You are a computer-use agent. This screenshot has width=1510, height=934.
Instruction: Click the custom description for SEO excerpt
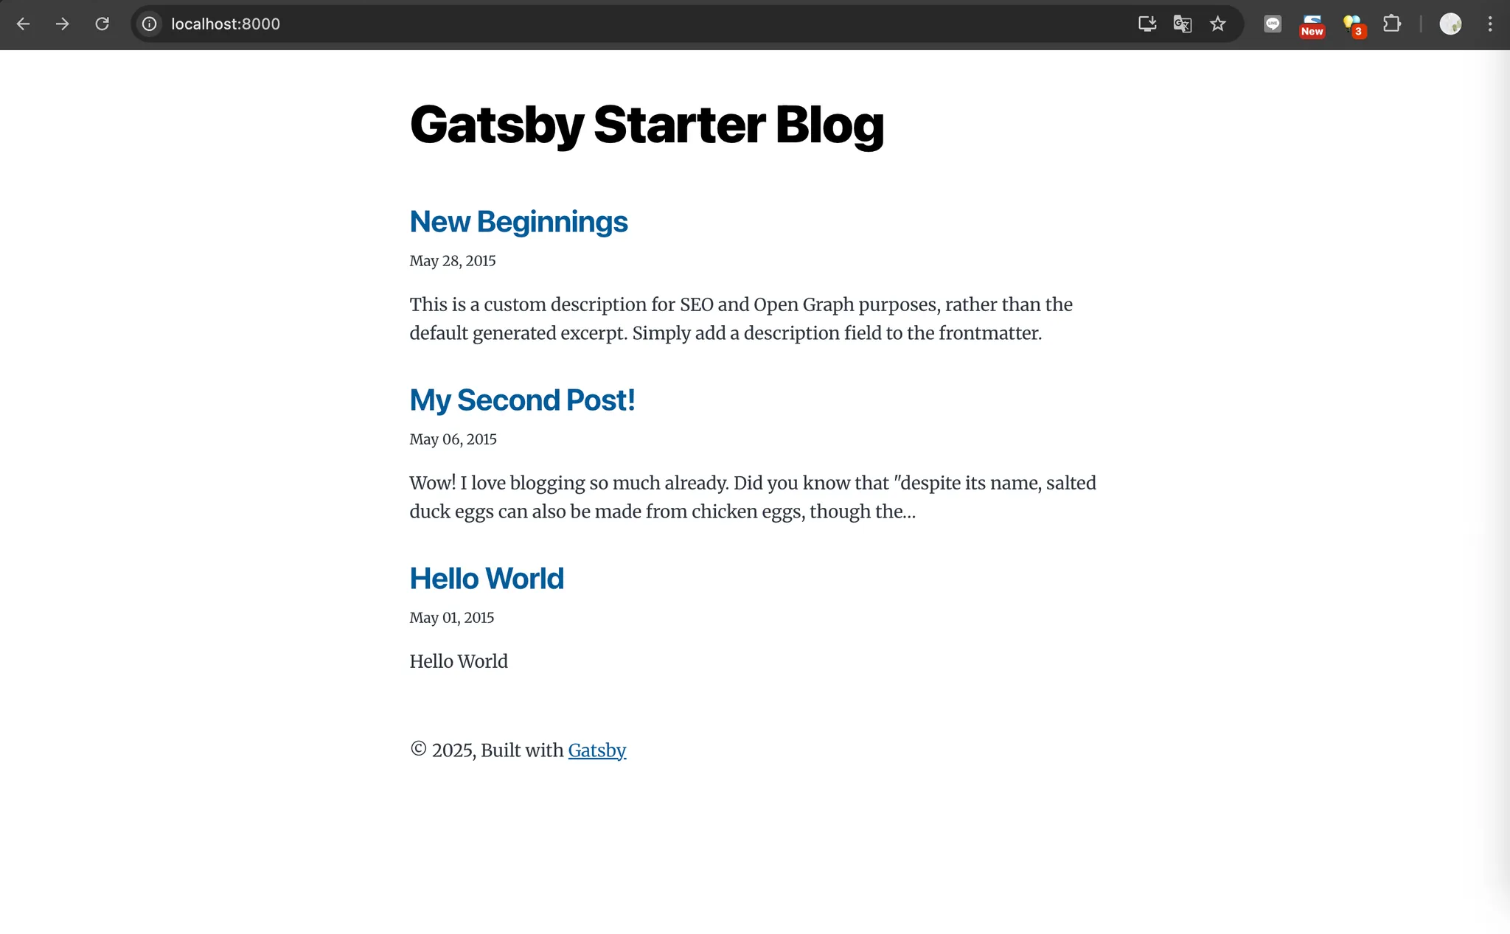point(741,319)
